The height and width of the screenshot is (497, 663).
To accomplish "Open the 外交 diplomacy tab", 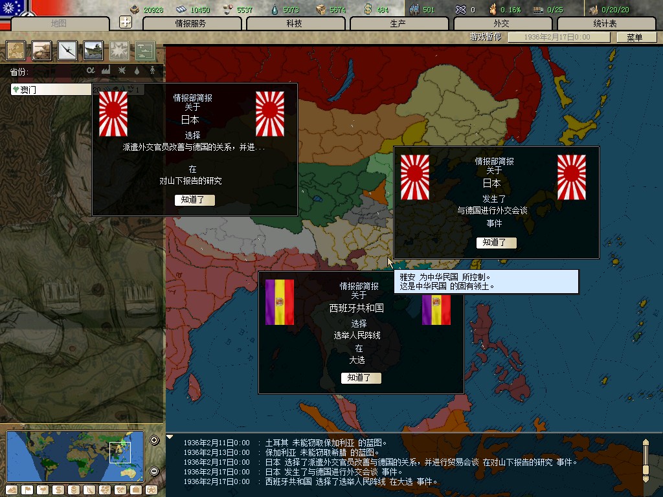I will click(x=501, y=23).
